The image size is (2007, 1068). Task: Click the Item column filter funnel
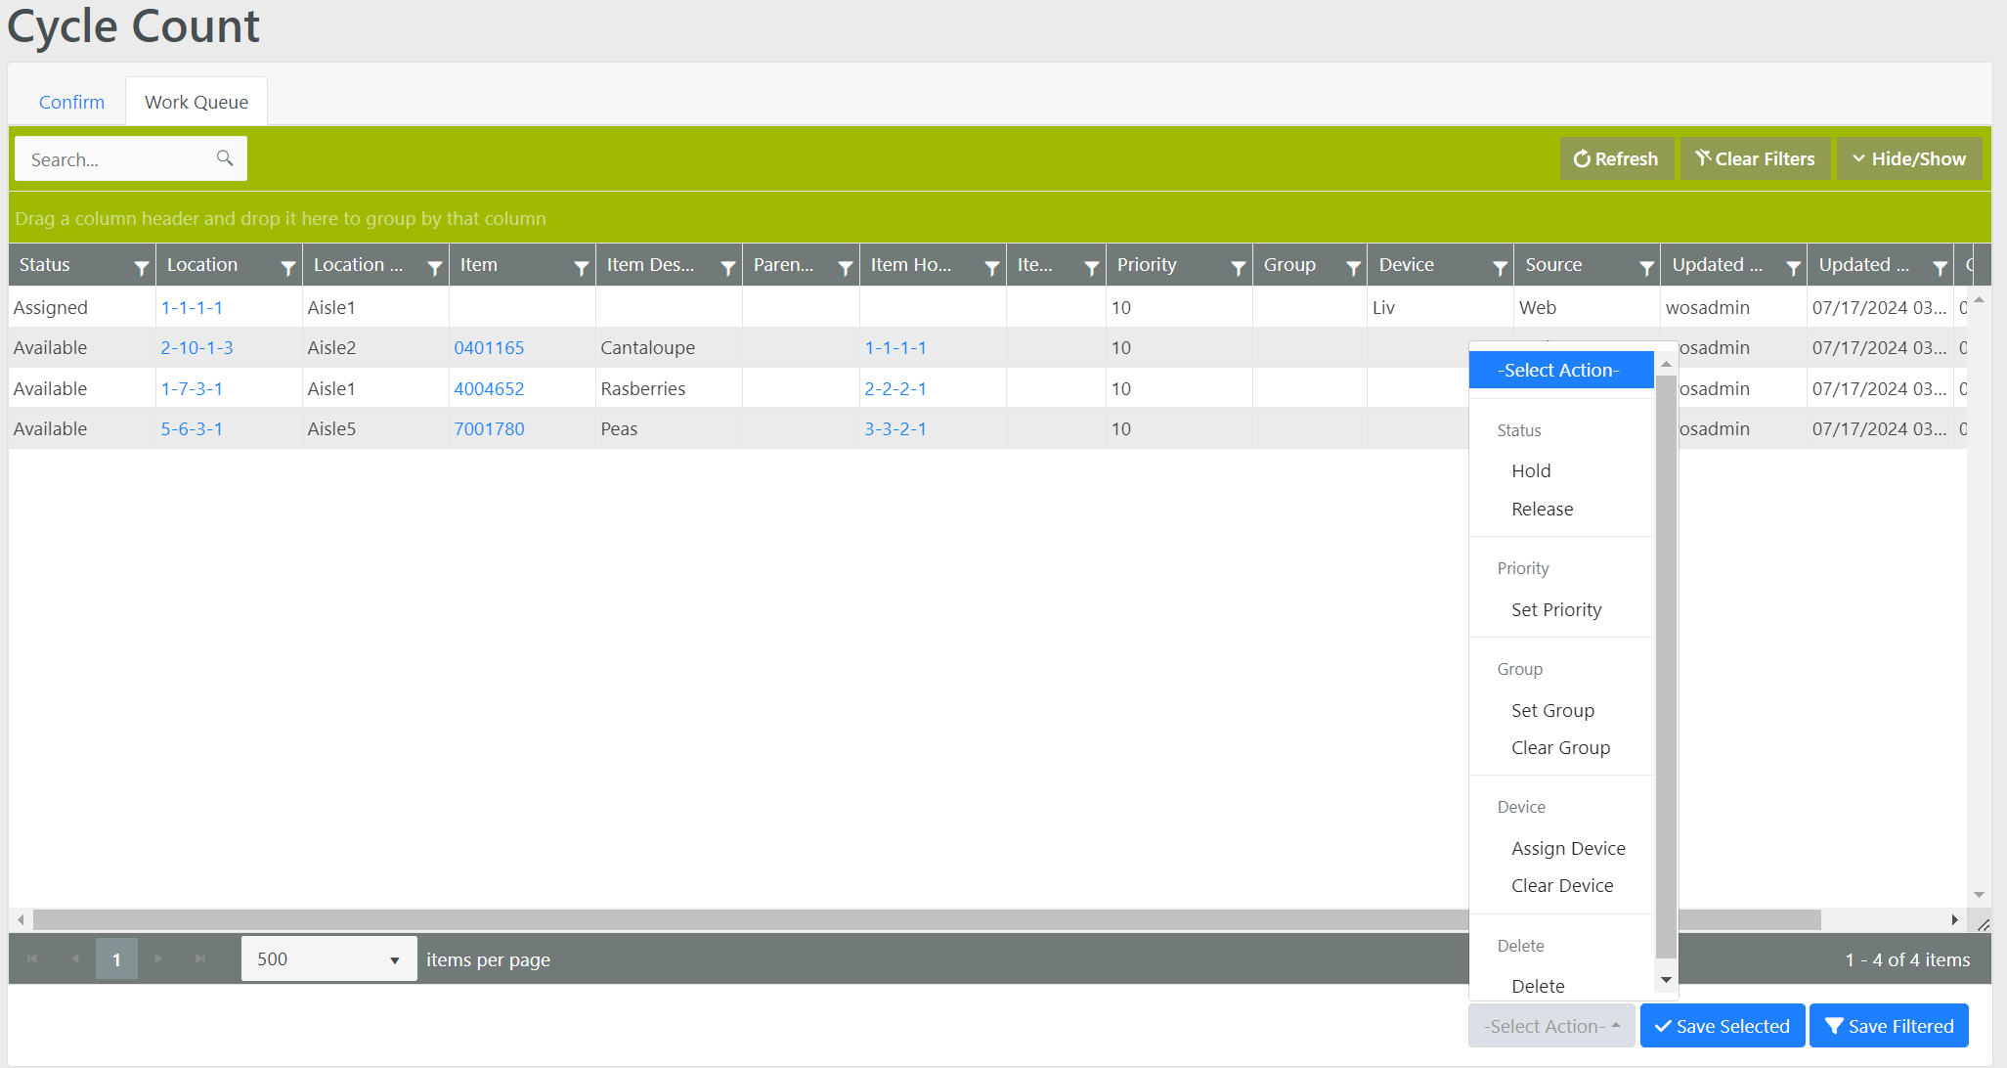[581, 267]
